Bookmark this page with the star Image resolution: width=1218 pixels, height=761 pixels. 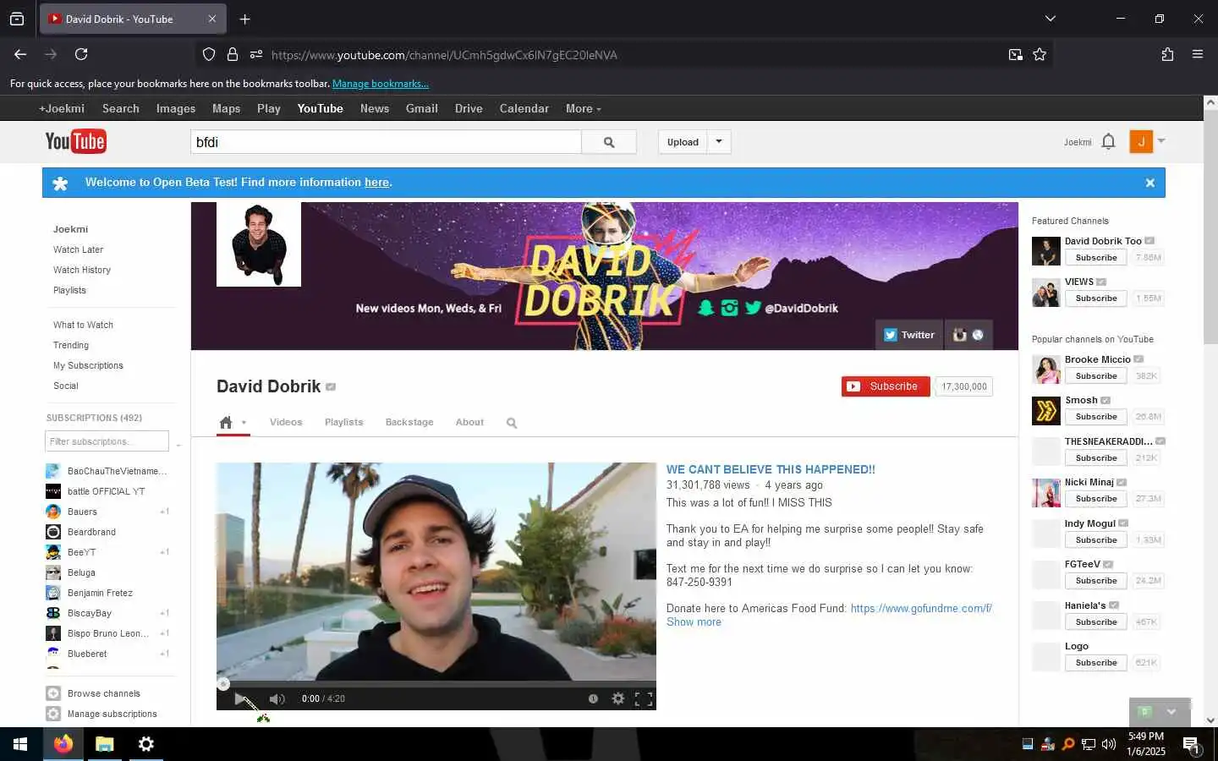[x=1040, y=54]
